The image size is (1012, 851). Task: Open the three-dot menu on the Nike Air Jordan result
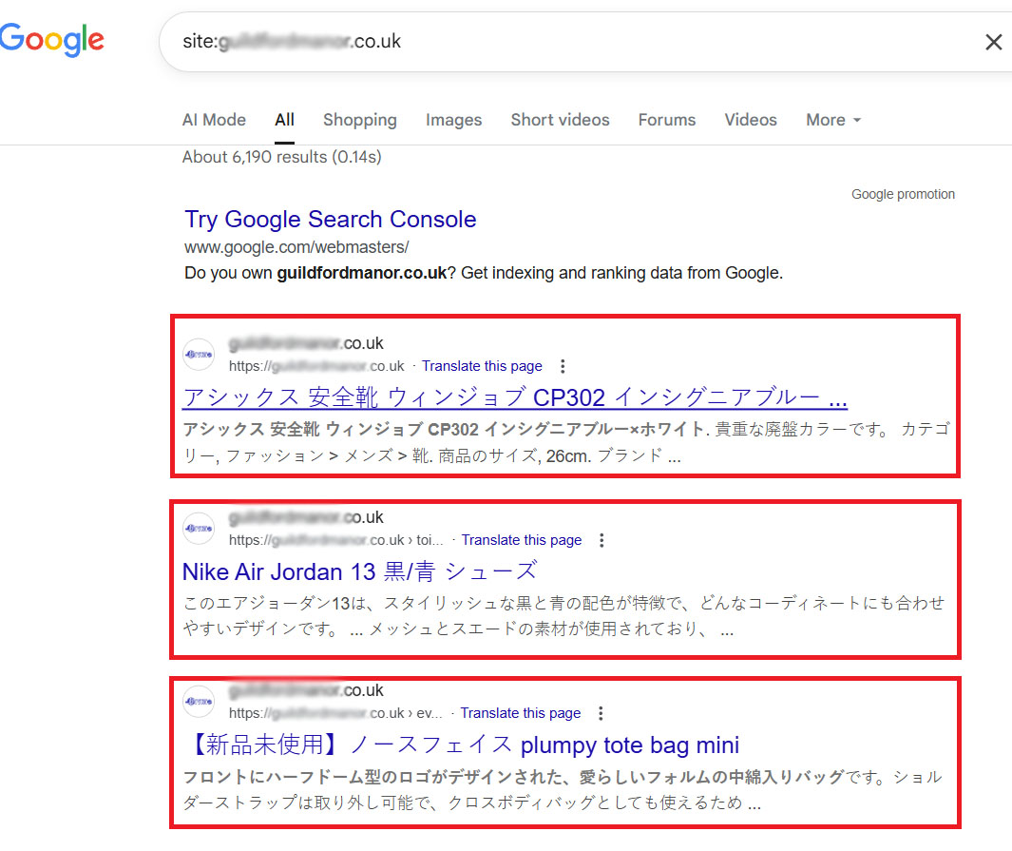point(602,539)
